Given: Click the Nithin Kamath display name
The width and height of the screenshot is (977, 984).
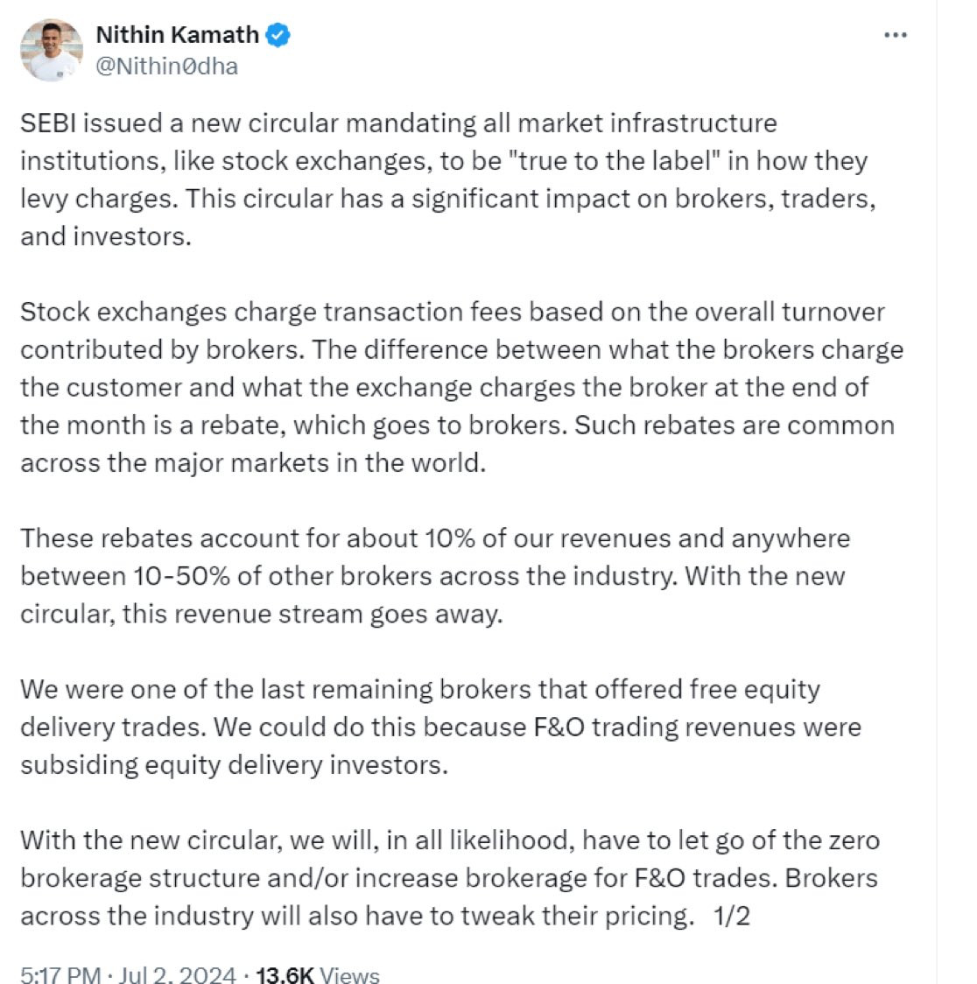Looking at the screenshot, I should [x=177, y=35].
